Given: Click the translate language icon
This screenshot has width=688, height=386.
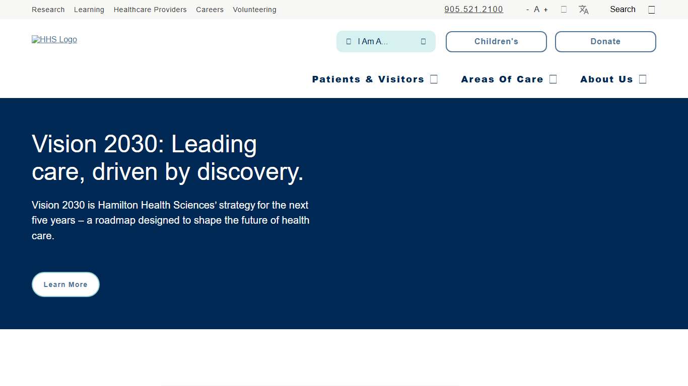Looking at the screenshot, I should (583, 10).
